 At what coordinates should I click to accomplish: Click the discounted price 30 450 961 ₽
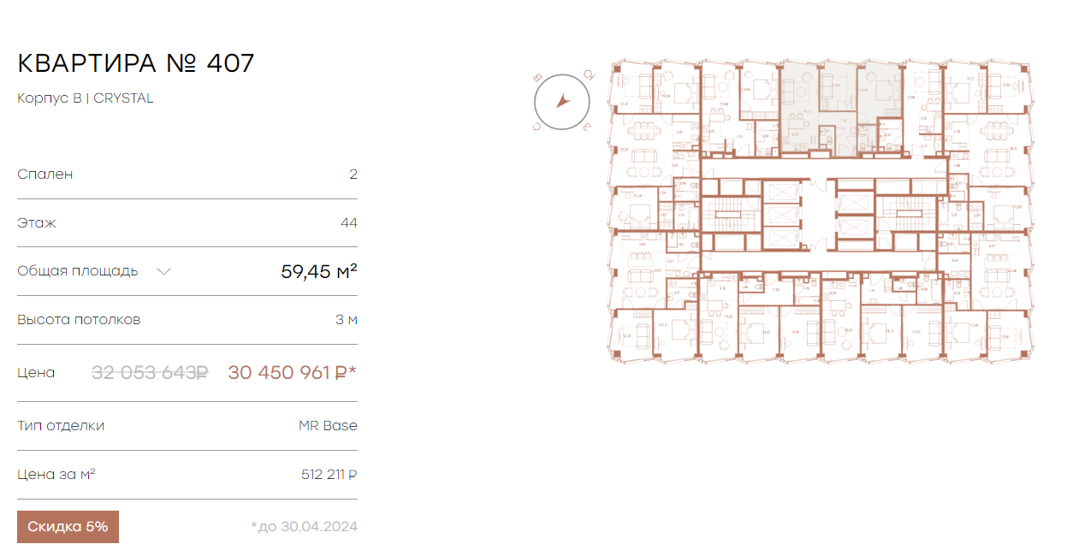[x=292, y=372]
